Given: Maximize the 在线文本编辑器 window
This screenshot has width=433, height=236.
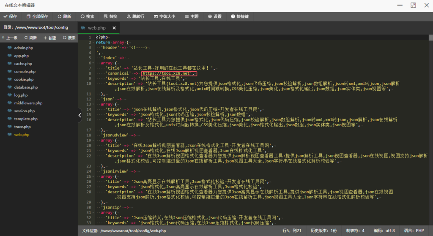Looking at the screenshot, I should pyautogui.click(x=413, y=5).
